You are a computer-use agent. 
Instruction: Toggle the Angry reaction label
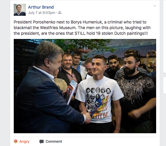[x=24, y=142]
